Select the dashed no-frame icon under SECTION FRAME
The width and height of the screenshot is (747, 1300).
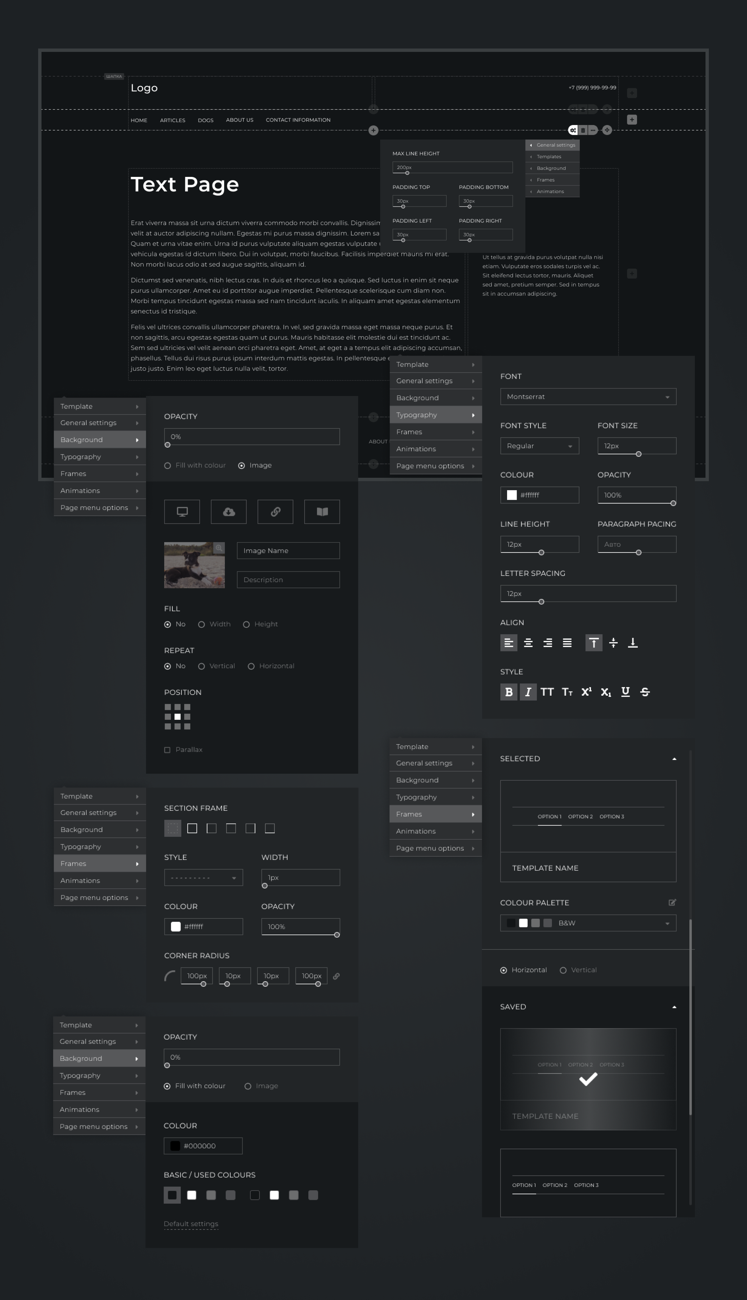(172, 828)
